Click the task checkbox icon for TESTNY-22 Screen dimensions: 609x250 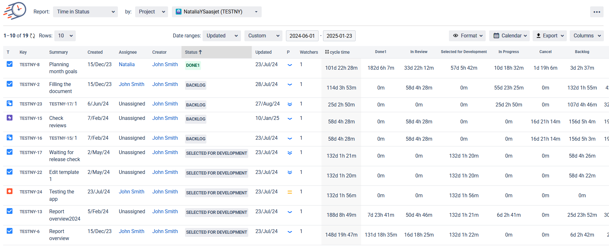(10, 172)
